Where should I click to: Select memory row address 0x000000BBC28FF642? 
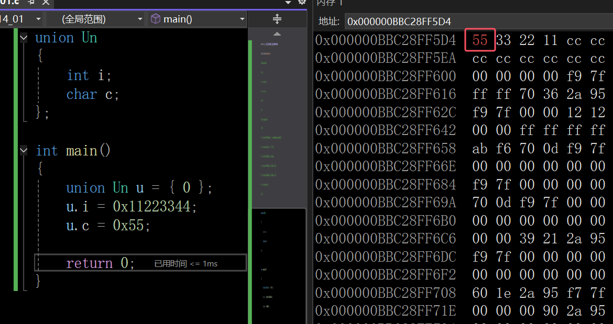point(386,130)
